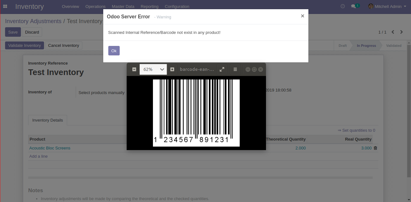411x202 pixels.
Task: Click the Theoretical Quantity value 2.000
Action: [300, 148]
